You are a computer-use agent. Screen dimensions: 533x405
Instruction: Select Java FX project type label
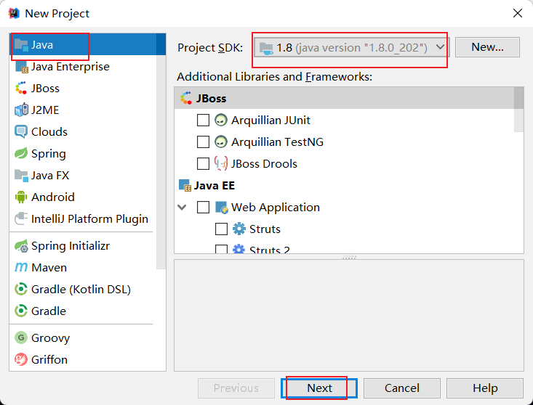(50, 176)
